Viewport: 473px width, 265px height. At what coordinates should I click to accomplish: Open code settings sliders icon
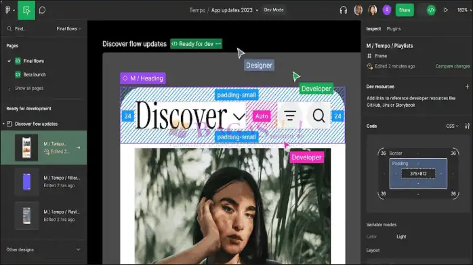467,126
